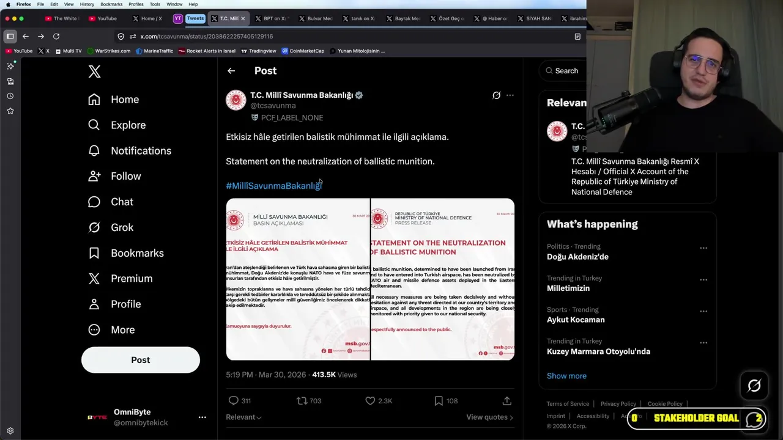Click the Firefox address bar URL
783x440 pixels.
pyautogui.click(x=207, y=37)
